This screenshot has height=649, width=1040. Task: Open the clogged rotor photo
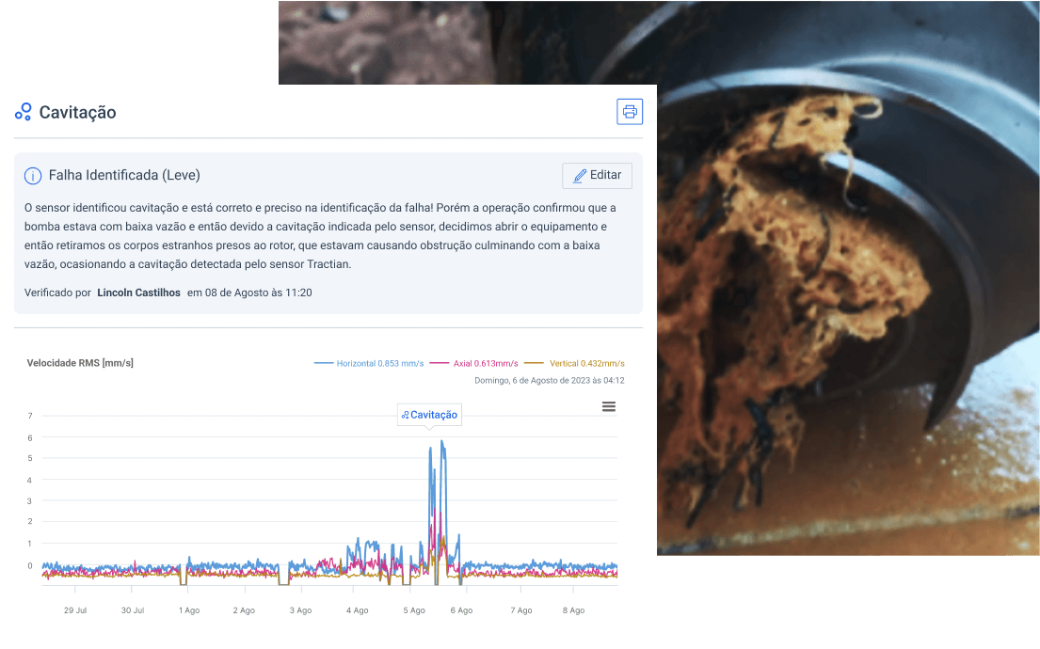847,282
